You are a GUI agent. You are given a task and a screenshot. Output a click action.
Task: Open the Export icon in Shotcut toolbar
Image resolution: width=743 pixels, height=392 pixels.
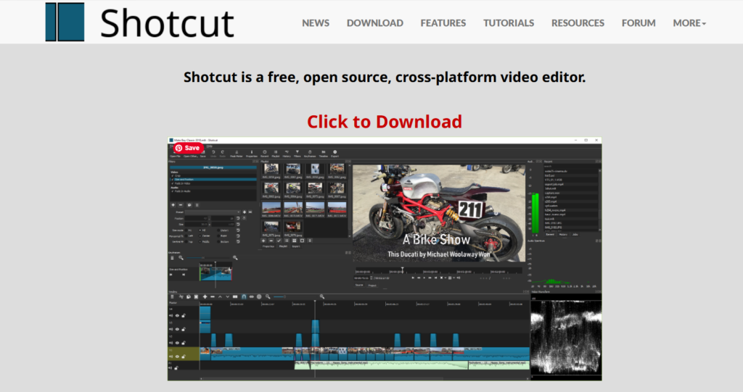click(334, 154)
